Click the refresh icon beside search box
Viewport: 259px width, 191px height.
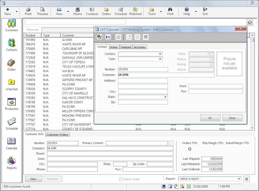click(x=250, y=22)
